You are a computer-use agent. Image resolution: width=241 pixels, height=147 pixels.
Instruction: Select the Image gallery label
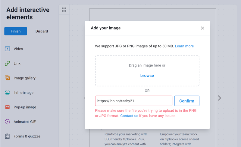pyautogui.click(x=24, y=78)
